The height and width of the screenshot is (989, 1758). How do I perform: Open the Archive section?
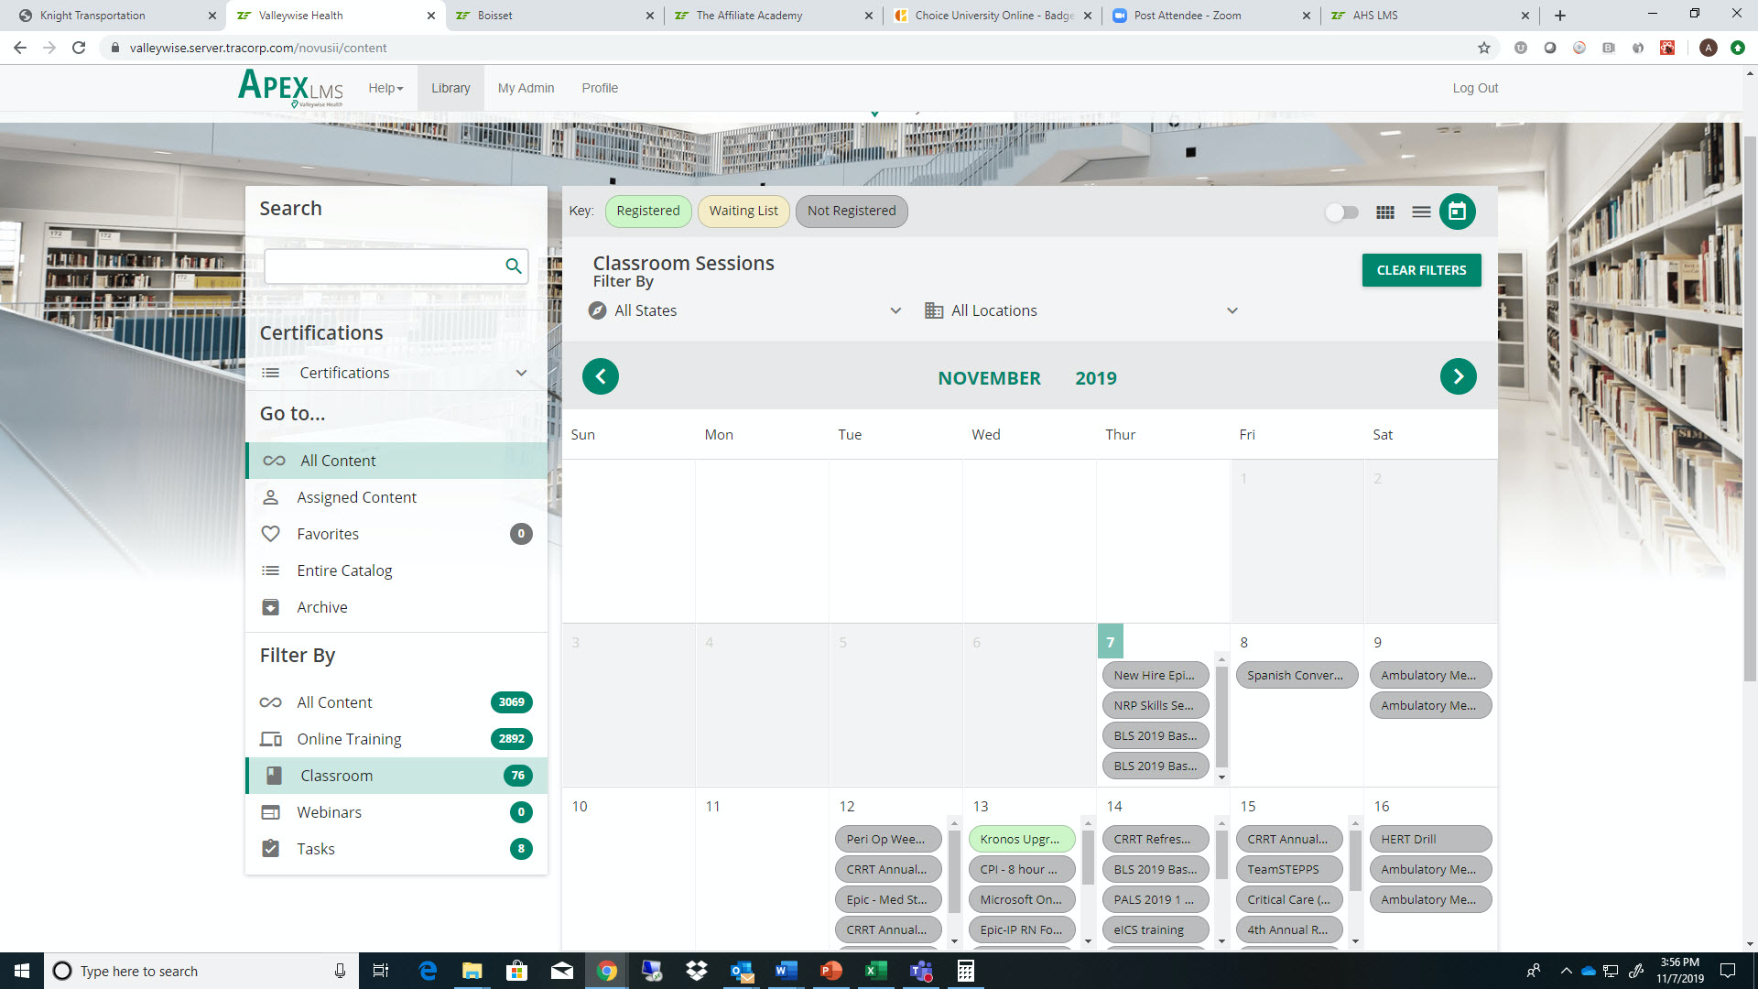click(x=321, y=607)
